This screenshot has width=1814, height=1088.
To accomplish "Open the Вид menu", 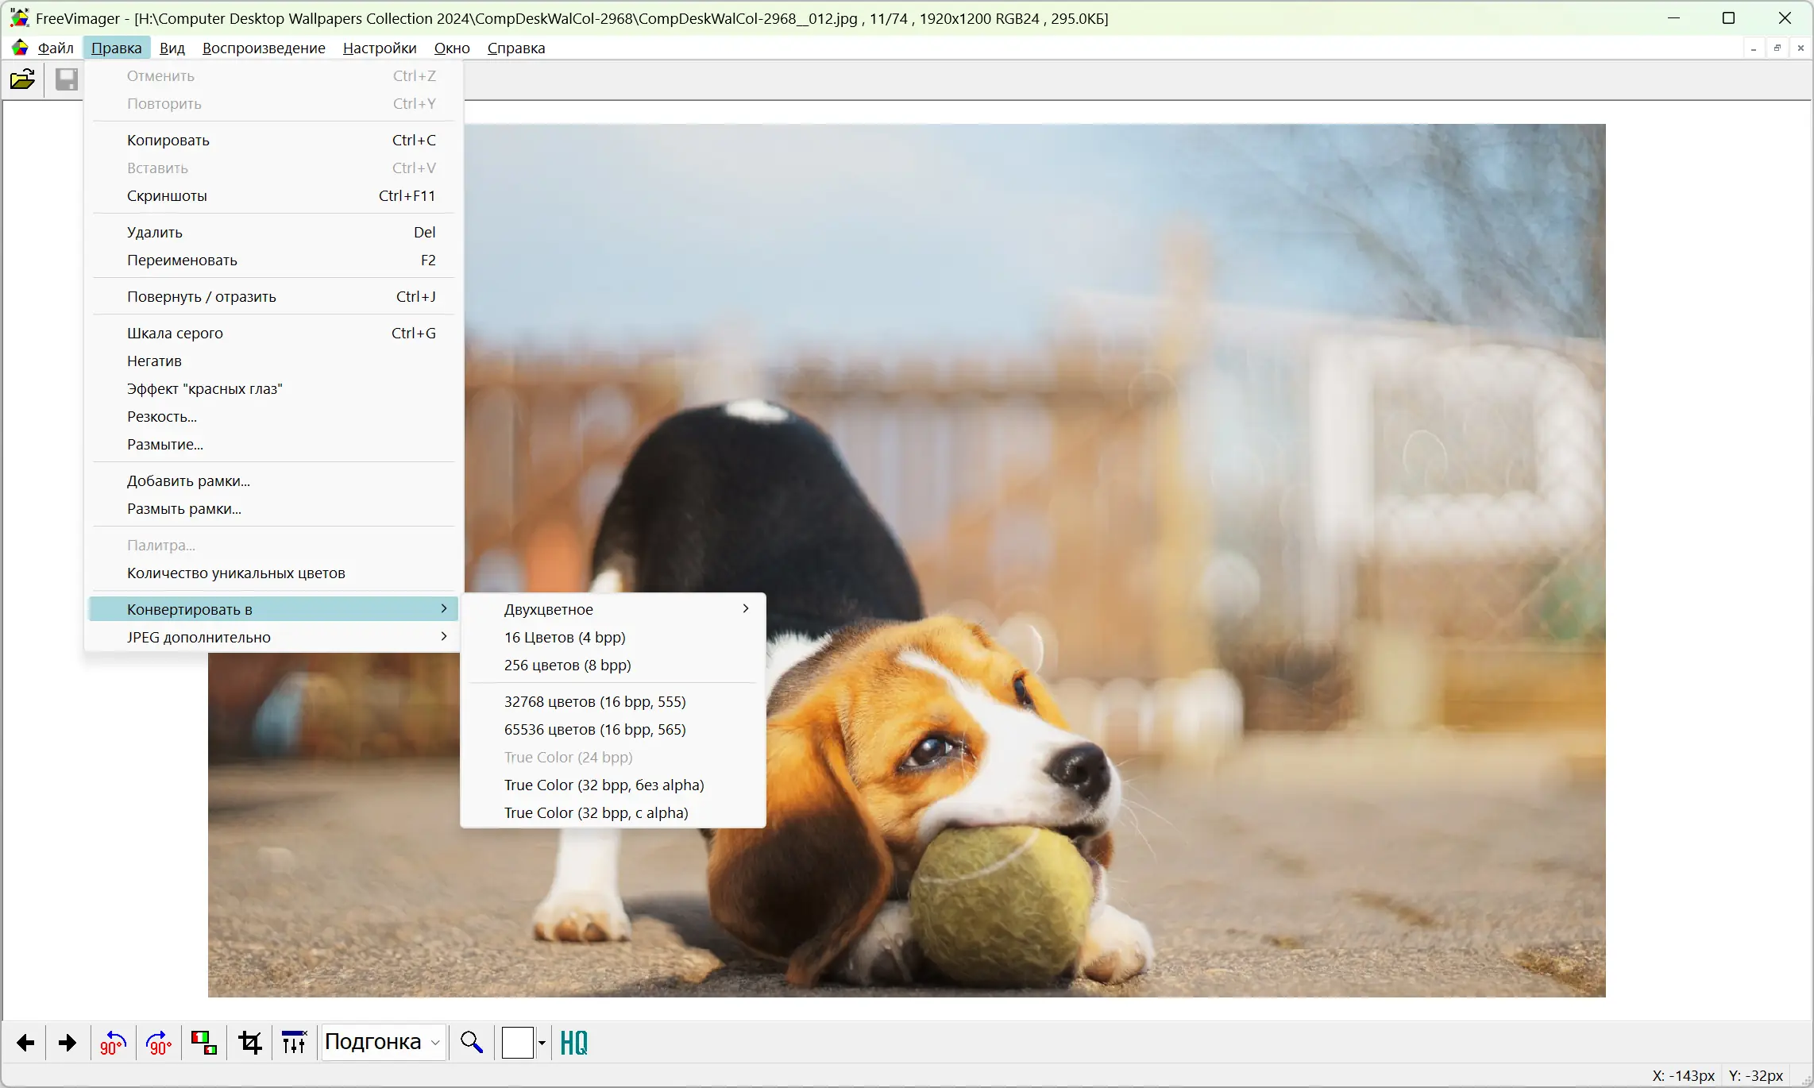I will pos(172,48).
